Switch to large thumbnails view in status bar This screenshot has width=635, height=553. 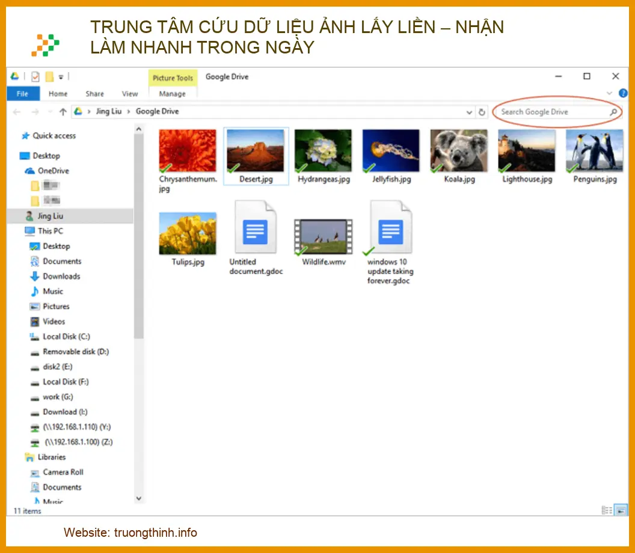(x=621, y=510)
